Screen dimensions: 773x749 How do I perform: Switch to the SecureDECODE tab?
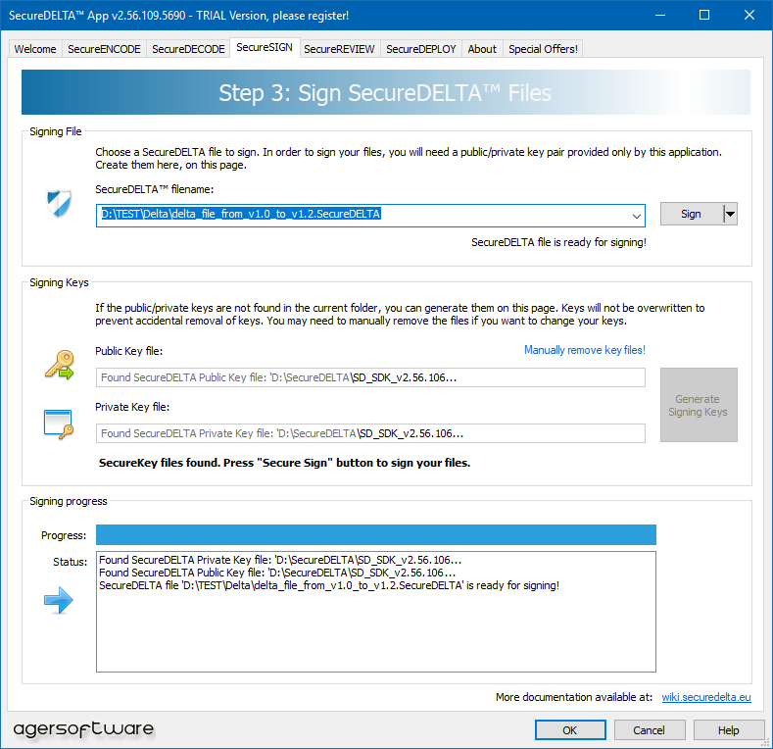[188, 49]
